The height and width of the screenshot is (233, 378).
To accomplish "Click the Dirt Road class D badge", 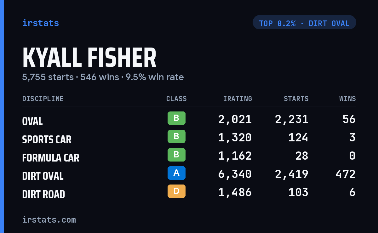I will click(176, 191).
